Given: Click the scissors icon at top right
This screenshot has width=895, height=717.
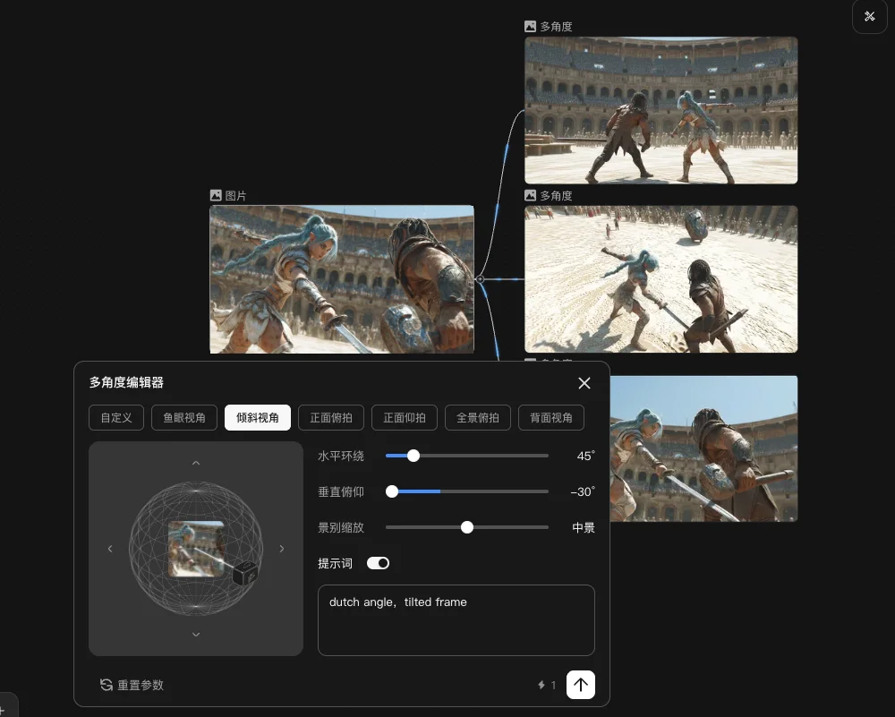Looking at the screenshot, I should pyautogui.click(x=869, y=16).
